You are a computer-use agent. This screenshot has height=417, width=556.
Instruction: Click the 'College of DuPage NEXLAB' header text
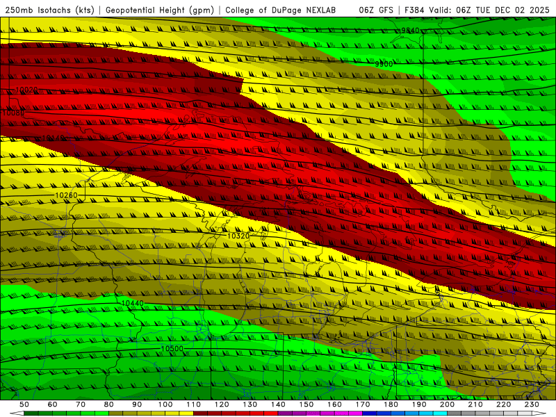click(x=281, y=10)
